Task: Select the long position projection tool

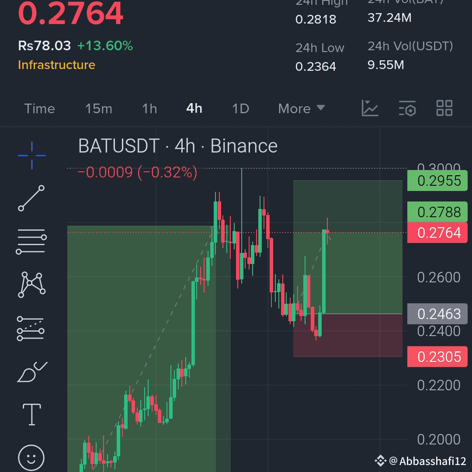Action: pos(31,328)
